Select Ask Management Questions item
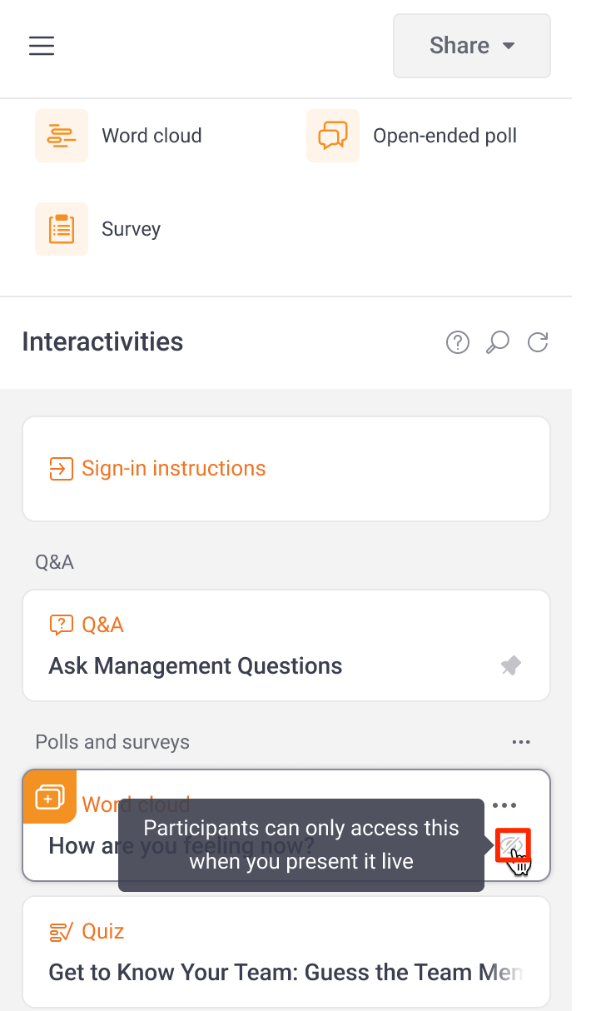This screenshot has width=606, height=1011. (196, 666)
